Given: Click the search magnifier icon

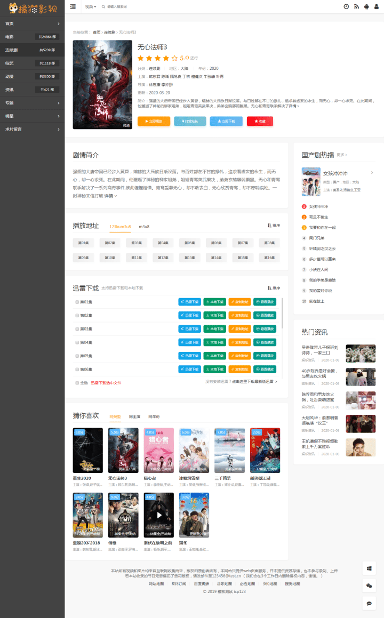Looking at the screenshot, I should (103, 7).
